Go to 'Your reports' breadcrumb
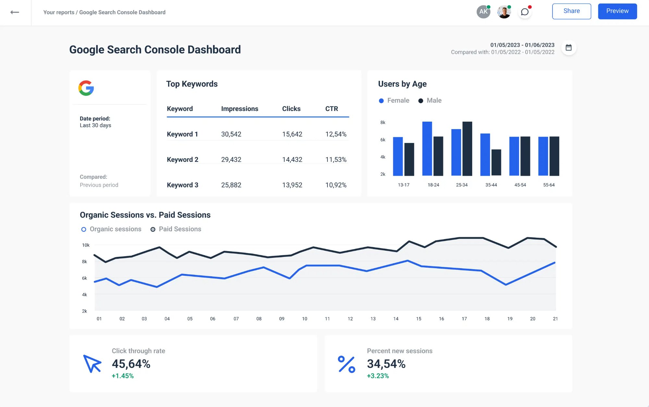Image resolution: width=649 pixels, height=407 pixels. [x=59, y=12]
